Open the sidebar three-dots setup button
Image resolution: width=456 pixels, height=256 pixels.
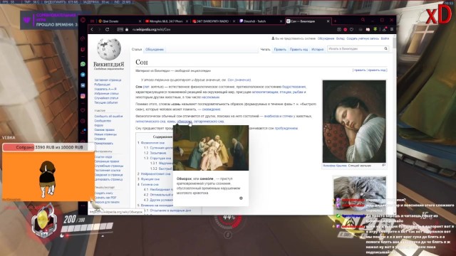click(83, 206)
